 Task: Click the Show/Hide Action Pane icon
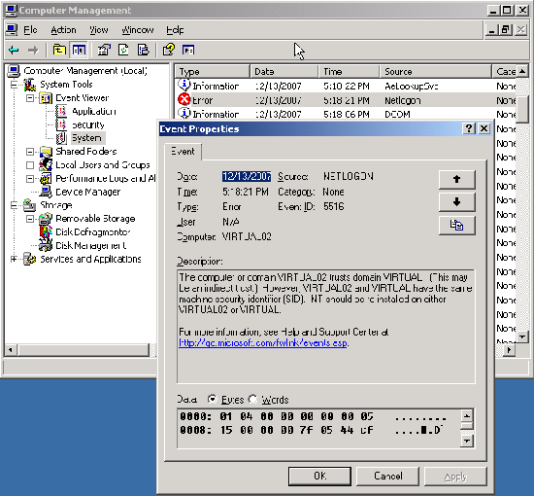click(188, 51)
